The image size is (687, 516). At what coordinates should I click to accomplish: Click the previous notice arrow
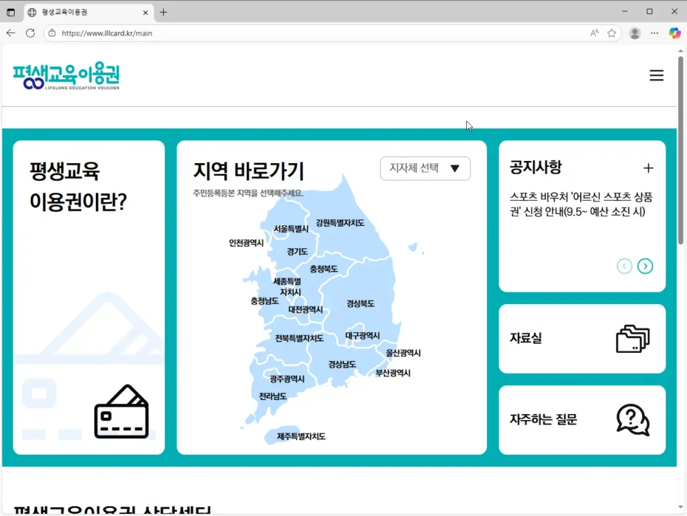pyautogui.click(x=624, y=266)
